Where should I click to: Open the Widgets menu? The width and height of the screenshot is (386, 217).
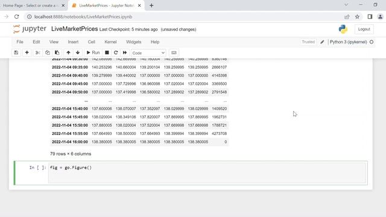coord(133,42)
